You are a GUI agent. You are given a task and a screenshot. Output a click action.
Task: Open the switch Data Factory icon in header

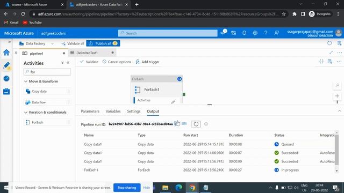click(233, 33)
